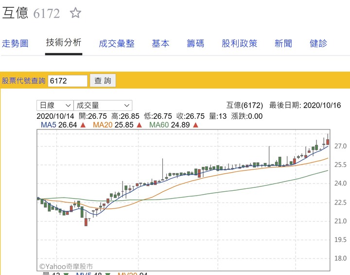This screenshot has width=350, height=275.
Task: Click the 高:26.85 high price value
Action: pos(125,116)
